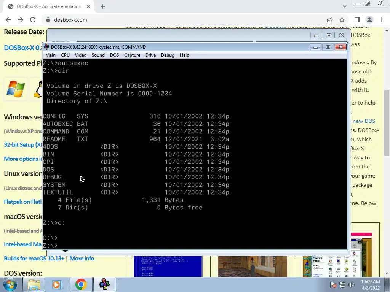Click the SYSTEM directory row
The image size is (390, 292).
[x=136, y=185]
